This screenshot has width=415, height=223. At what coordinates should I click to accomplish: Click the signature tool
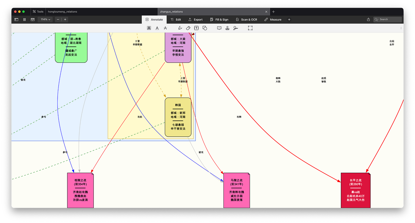[236, 28]
